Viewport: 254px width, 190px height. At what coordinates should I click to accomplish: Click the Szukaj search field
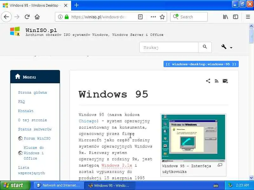pyautogui.click(x=169, y=47)
